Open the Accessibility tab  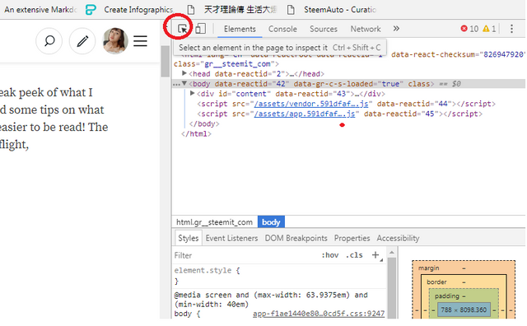[398, 238]
